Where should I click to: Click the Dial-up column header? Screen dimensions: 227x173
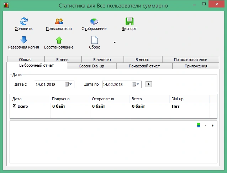coord(189,99)
